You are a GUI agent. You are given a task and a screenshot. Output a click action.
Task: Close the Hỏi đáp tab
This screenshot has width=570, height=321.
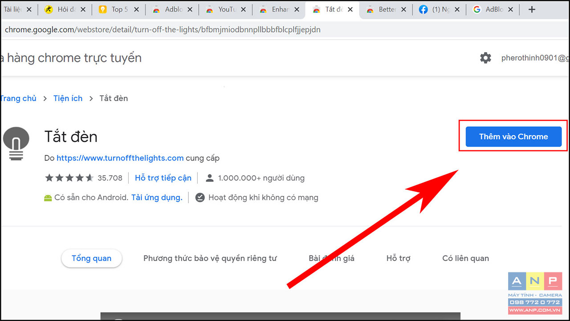click(x=83, y=9)
